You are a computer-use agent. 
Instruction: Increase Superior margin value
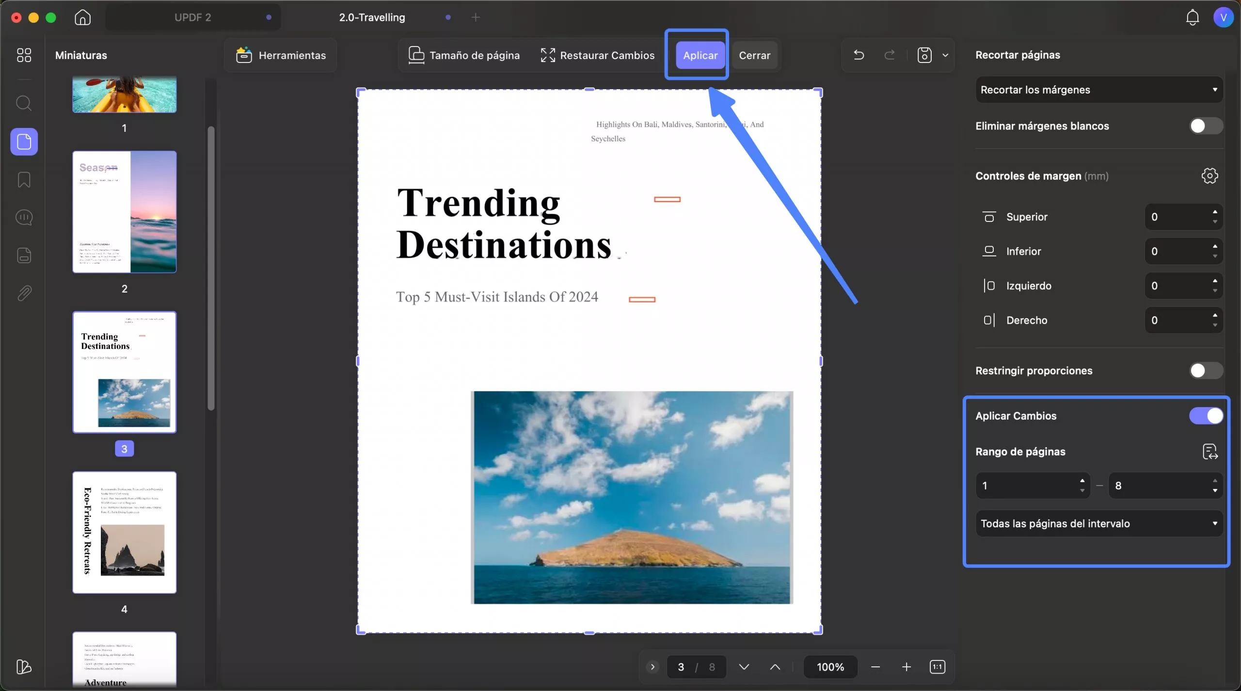(1214, 212)
